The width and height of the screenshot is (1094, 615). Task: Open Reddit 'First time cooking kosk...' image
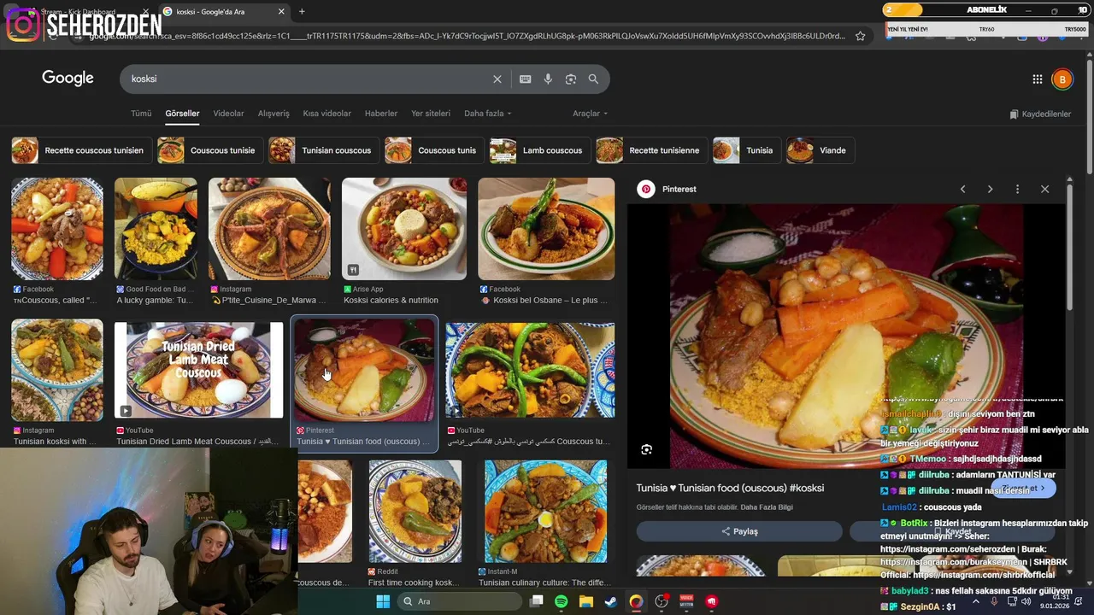[415, 512]
